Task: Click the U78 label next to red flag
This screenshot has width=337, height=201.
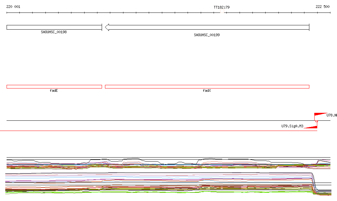Action: pyautogui.click(x=332, y=115)
